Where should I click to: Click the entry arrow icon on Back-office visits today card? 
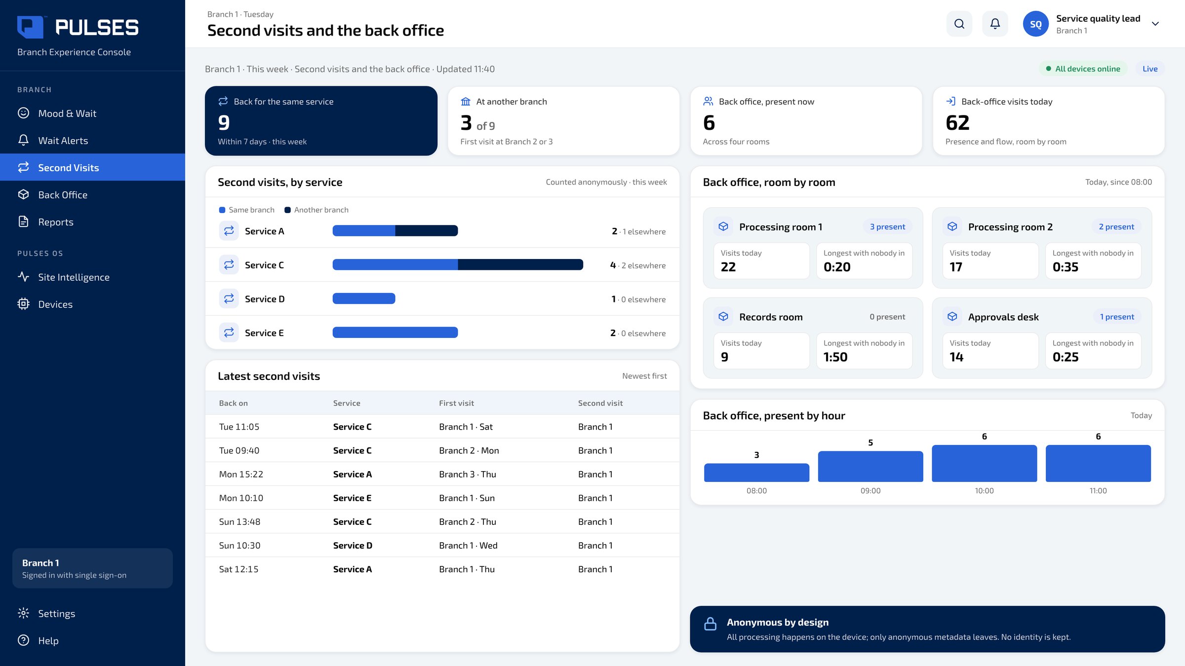(x=950, y=101)
